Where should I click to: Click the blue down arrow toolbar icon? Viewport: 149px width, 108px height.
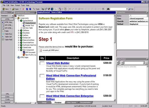pyautogui.click(x=30, y=9)
